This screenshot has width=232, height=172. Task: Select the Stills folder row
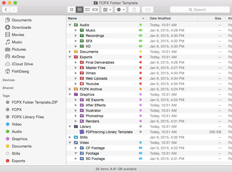point(149,137)
